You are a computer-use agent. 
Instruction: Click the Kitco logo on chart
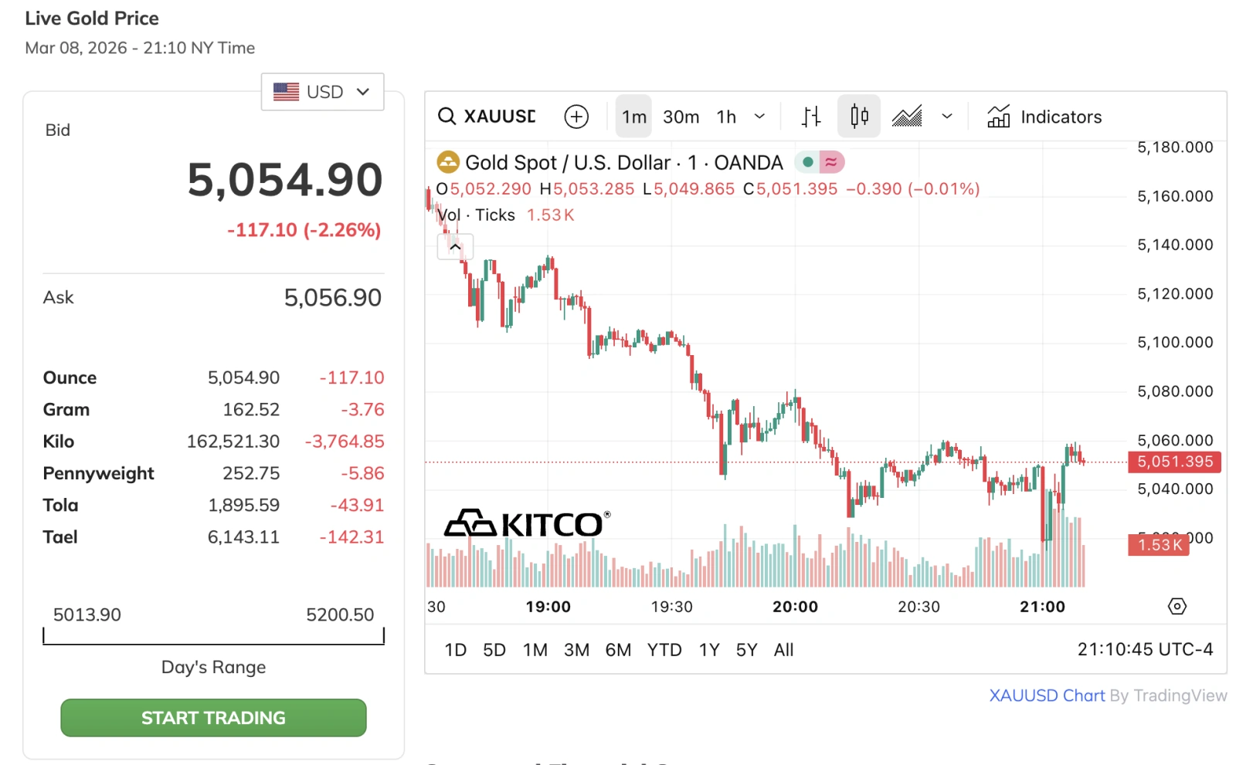click(527, 524)
